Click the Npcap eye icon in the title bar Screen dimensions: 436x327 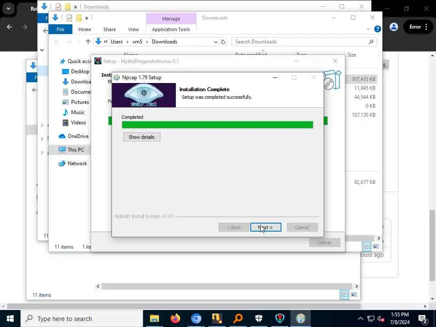(x=117, y=77)
